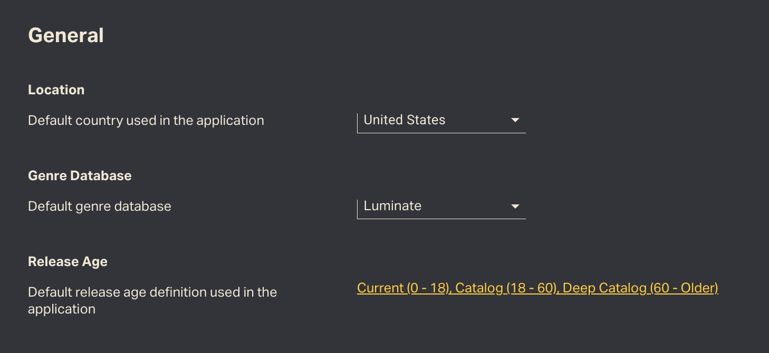Click the caret arrow next to Luminate

click(515, 207)
